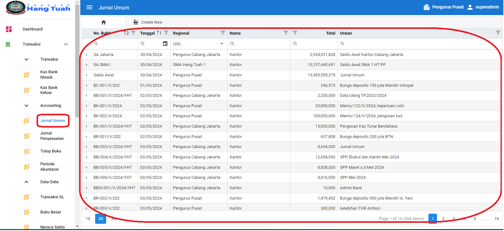Click the filter icon on Uraian column

point(498,33)
